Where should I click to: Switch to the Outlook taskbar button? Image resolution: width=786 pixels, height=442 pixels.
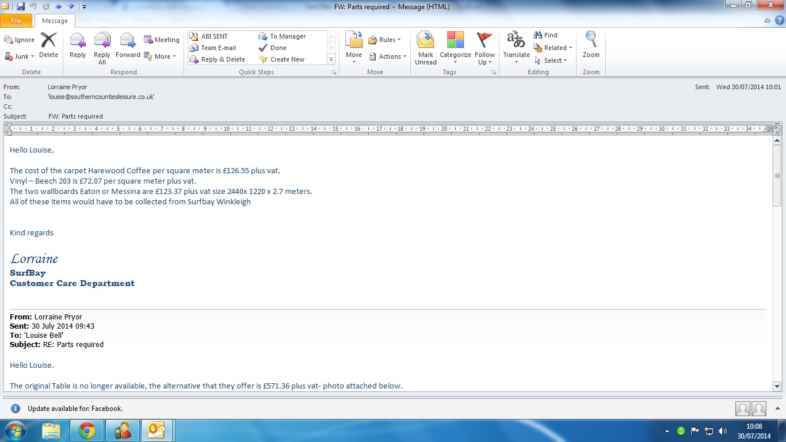[x=157, y=430]
